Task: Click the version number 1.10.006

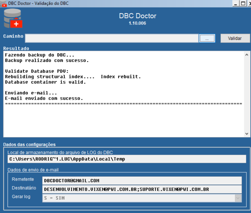Action: [x=137, y=23]
